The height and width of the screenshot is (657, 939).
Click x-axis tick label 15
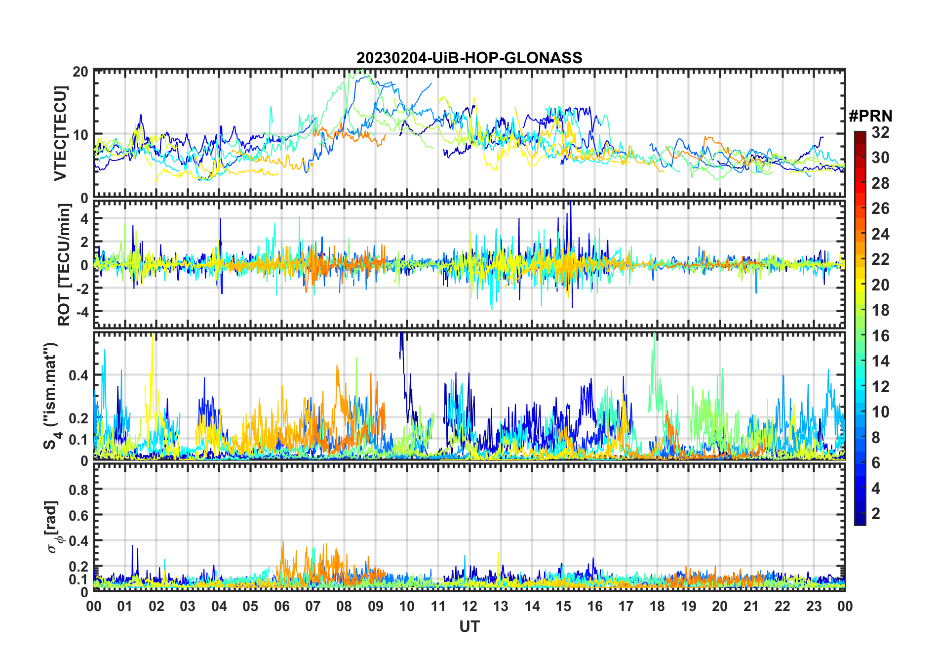point(563,606)
